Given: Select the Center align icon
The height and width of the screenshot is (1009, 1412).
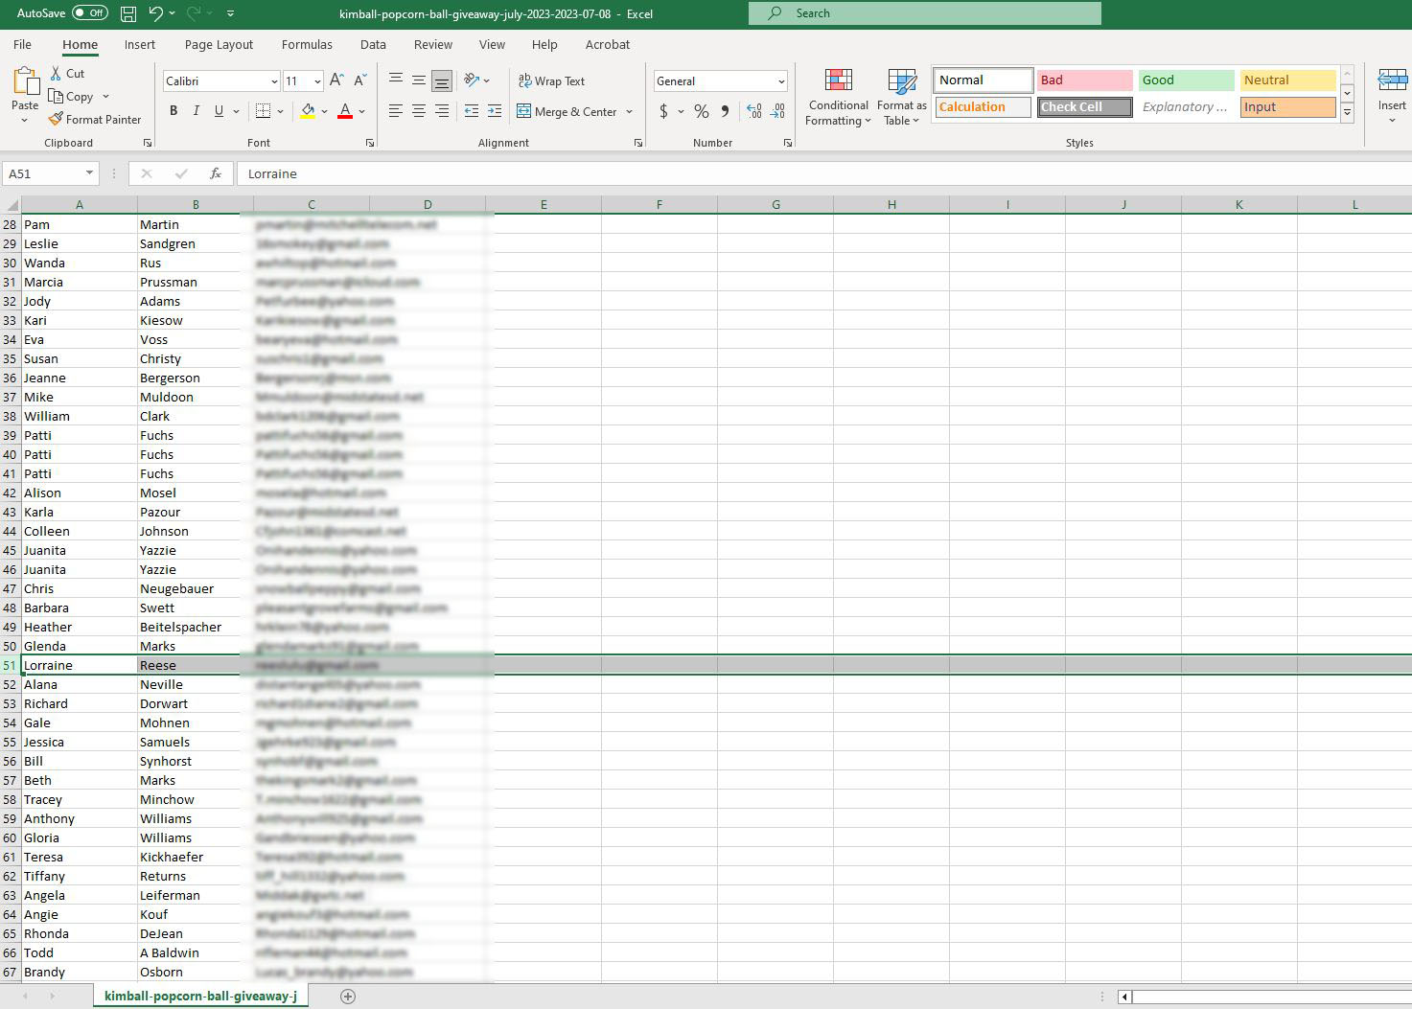Looking at the screenshot, I should coord(419,111).
